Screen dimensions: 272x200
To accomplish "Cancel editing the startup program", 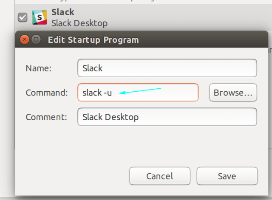I will coord(159,176).
